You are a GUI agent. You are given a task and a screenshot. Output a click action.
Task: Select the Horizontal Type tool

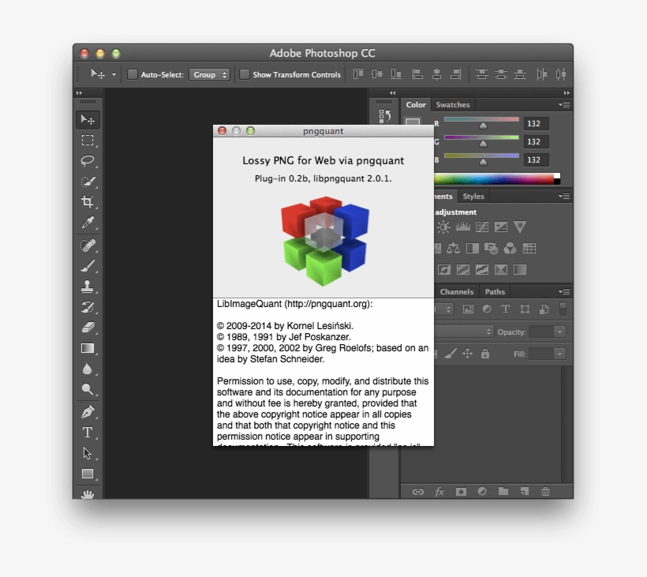[88, 432]
